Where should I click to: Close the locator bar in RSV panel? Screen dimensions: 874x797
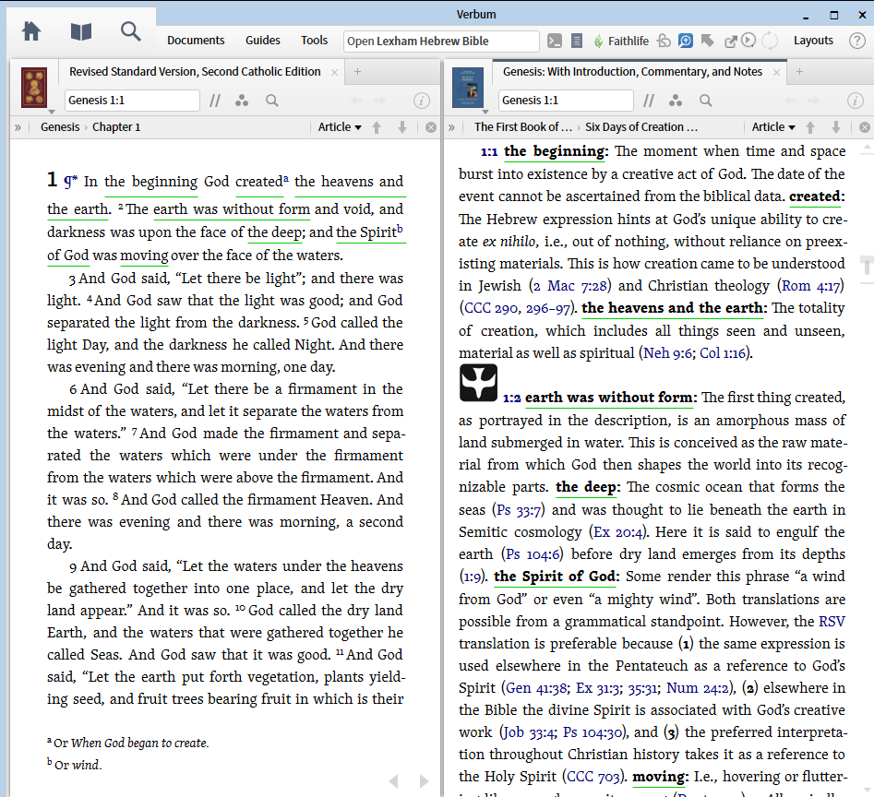coord(431,127)
